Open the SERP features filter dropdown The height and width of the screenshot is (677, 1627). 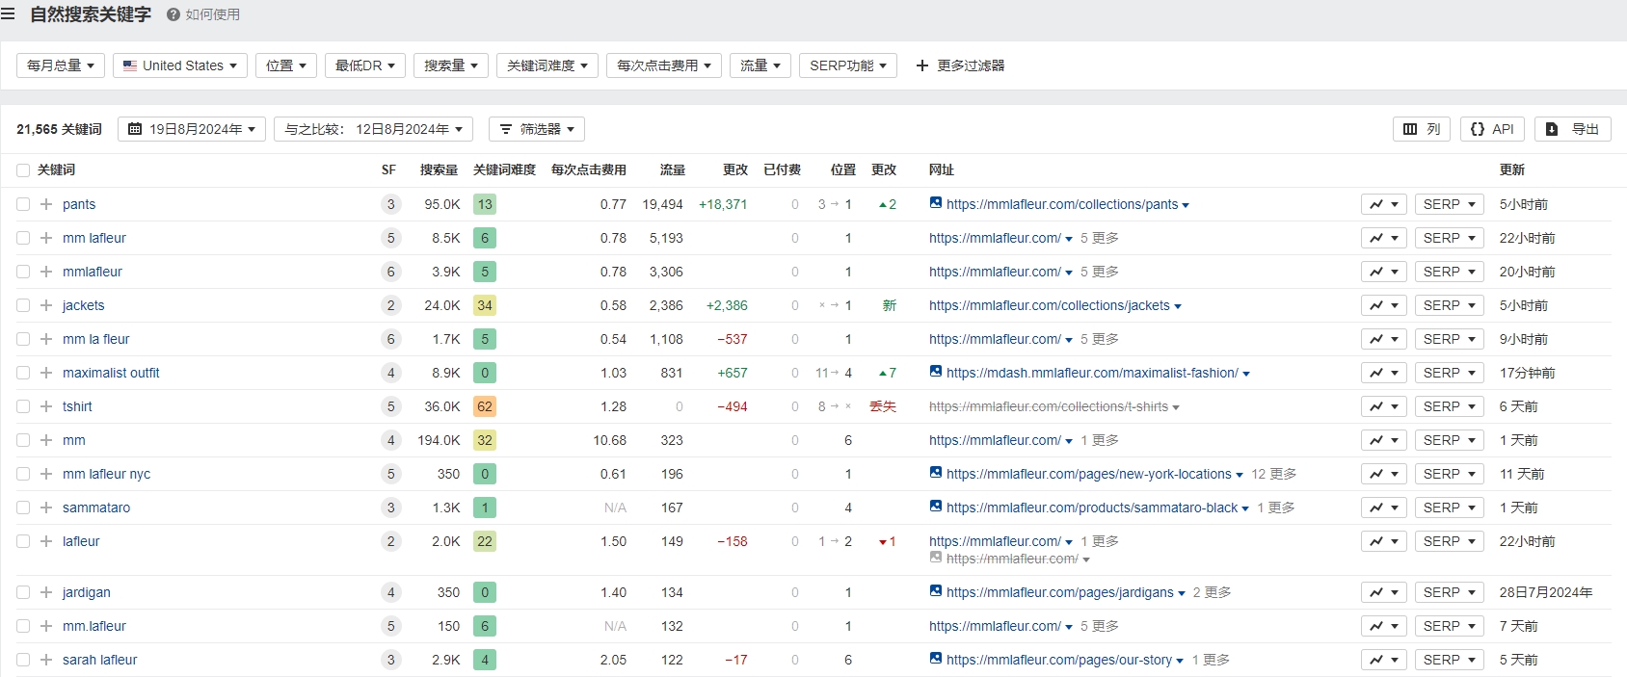pos(848,65)
